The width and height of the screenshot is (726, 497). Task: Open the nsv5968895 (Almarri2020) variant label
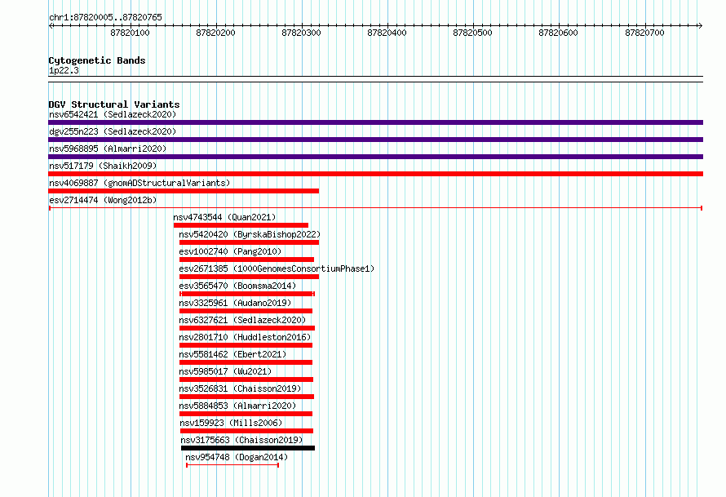click(108, 149)
